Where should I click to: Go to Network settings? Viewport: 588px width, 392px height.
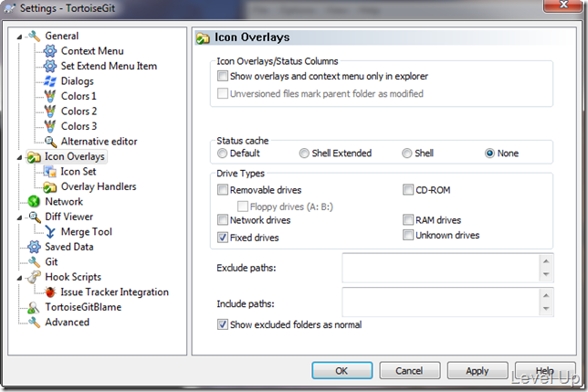[64, 201]
